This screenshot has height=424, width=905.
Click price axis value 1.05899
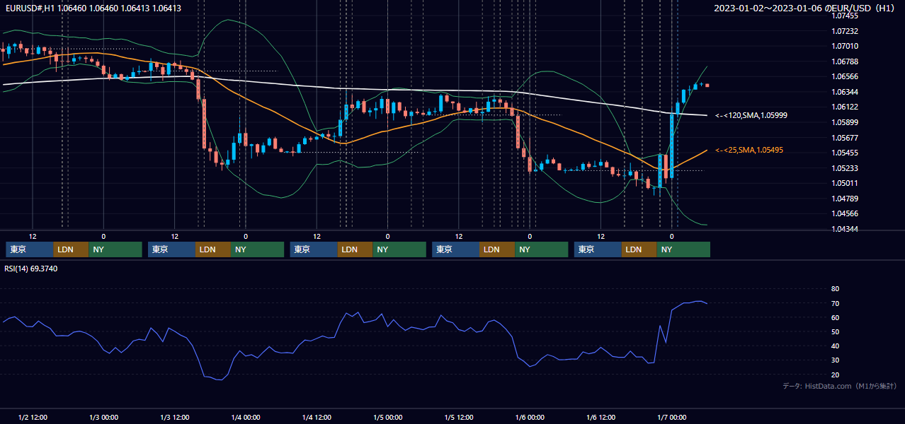click(x=844, y=122)
